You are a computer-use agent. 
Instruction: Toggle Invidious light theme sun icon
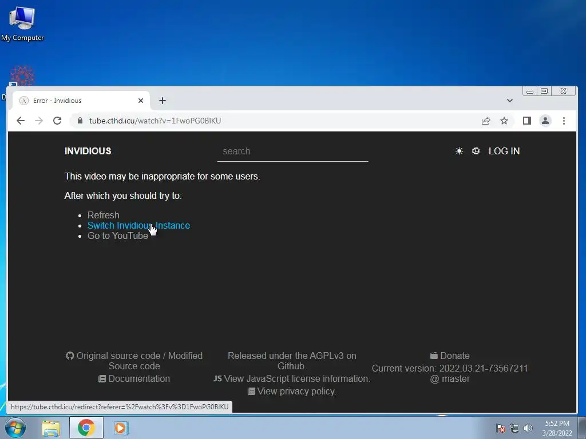point(459,151)
